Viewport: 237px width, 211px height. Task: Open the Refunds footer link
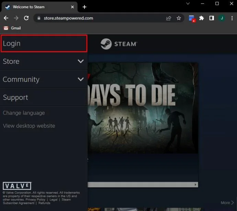pos(44,203)
